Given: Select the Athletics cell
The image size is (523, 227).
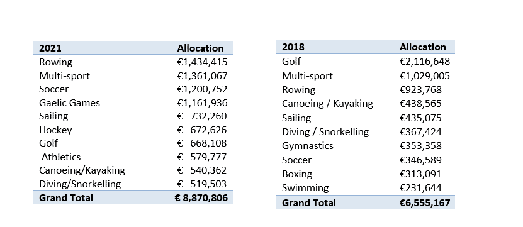Looking at the screenshot, I should [x=61, y=157].
